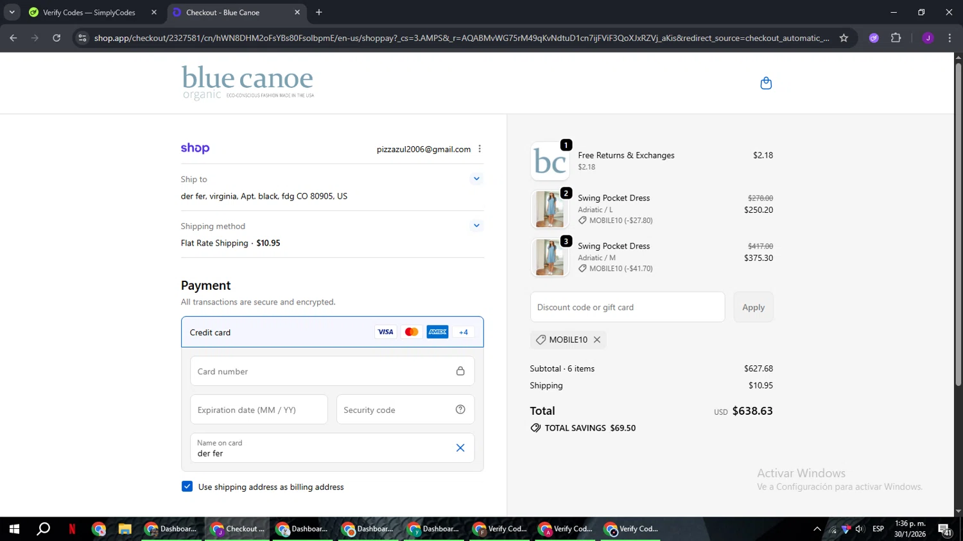
Task: Close the Checkout - Blue Canoe tab
Action: 297,12
